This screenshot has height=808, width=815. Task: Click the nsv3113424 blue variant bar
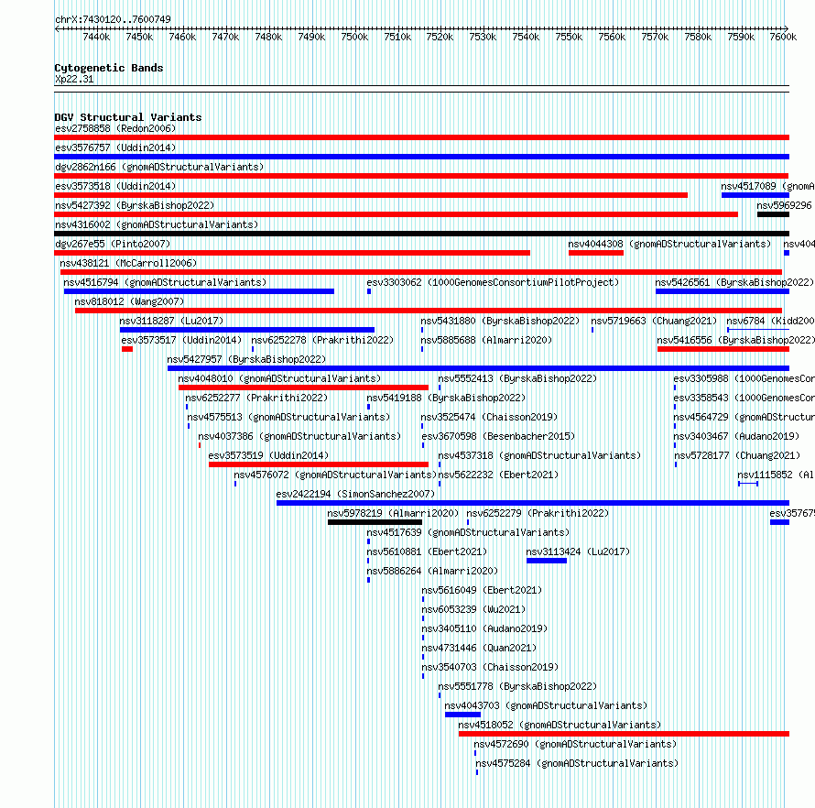click(547, 561)
